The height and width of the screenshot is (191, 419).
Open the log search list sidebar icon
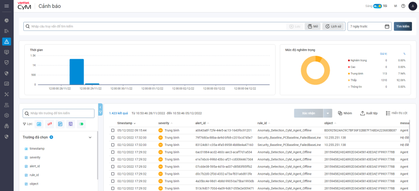[x=7, y=31]
